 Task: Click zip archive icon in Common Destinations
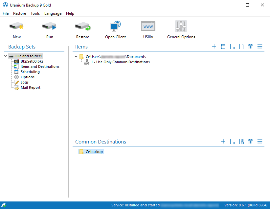click(241, 142)
